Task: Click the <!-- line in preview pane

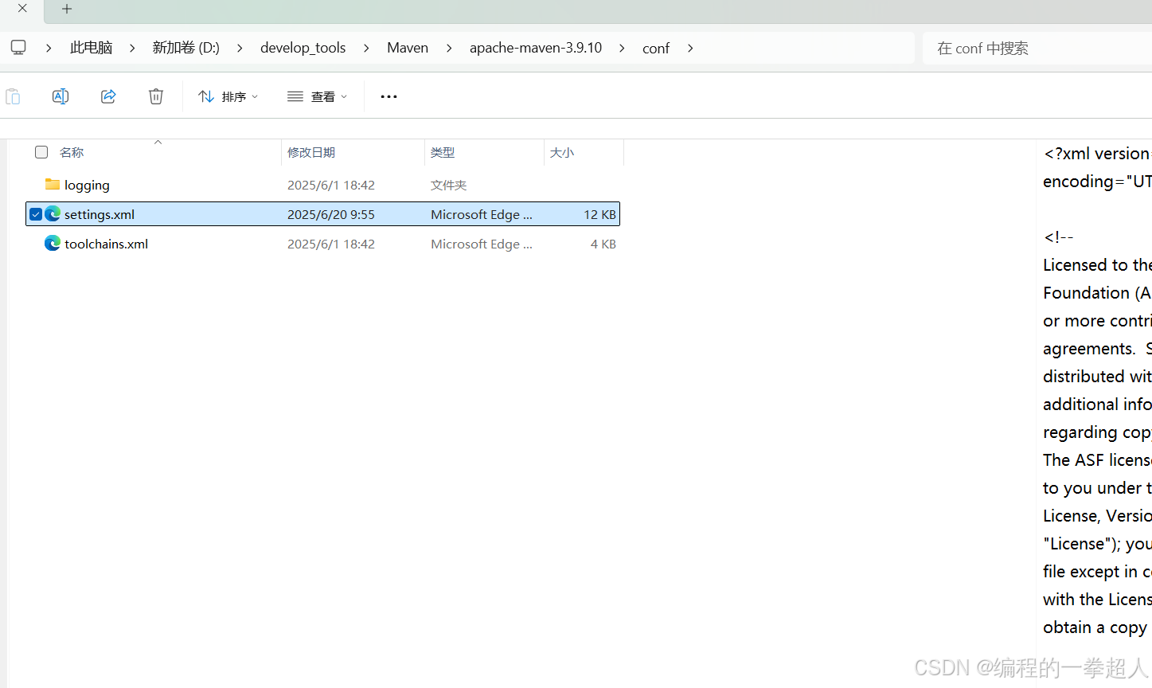Action: coord(1059,236)
